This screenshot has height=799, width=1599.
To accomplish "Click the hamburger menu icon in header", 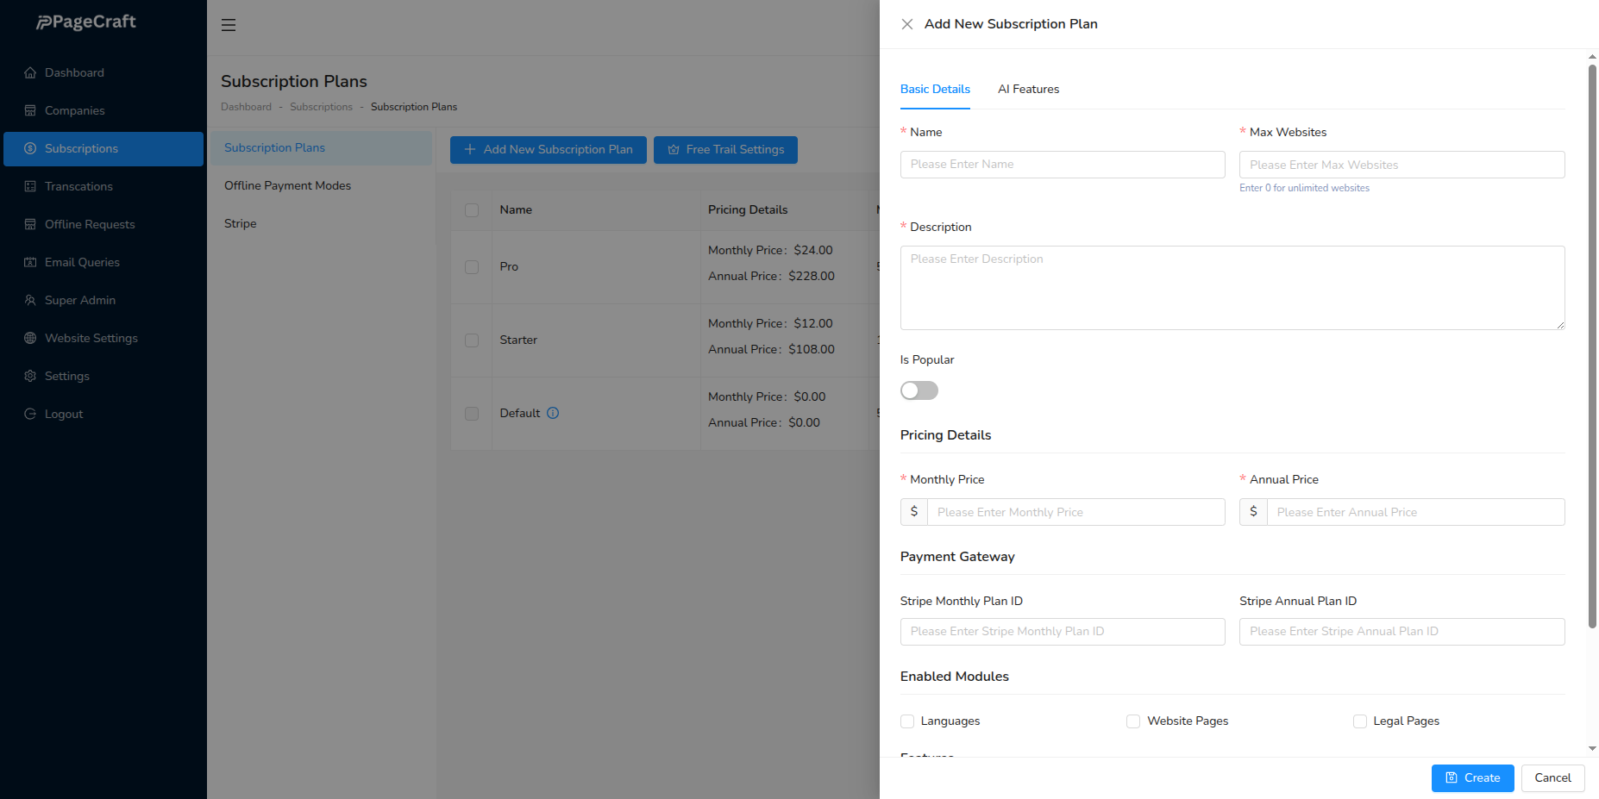I will 229,25.
